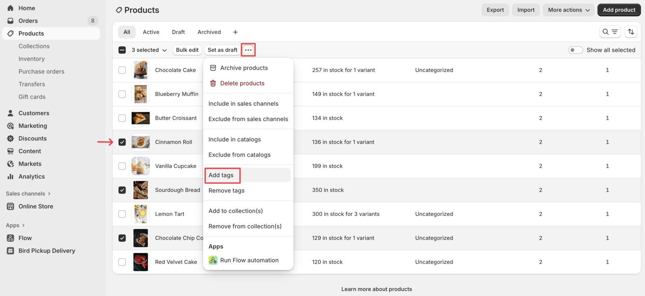Click the Home icon in sidebar
Viewport: 645px width, 296px height.
tap(10, 8)
